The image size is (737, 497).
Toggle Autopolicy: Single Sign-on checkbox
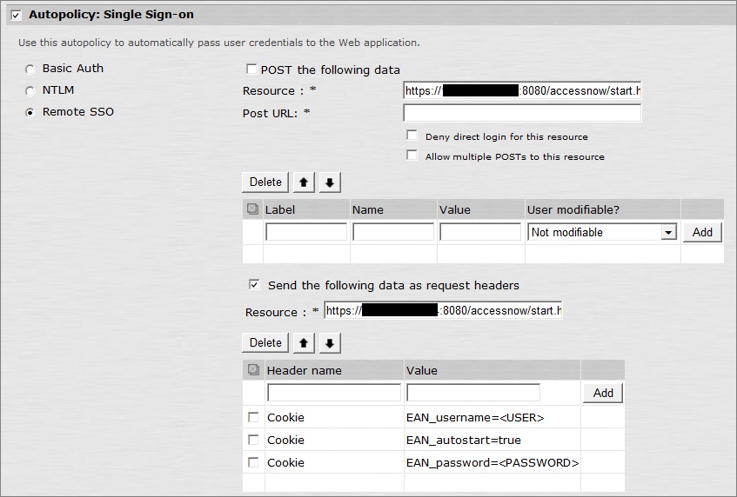16,15
